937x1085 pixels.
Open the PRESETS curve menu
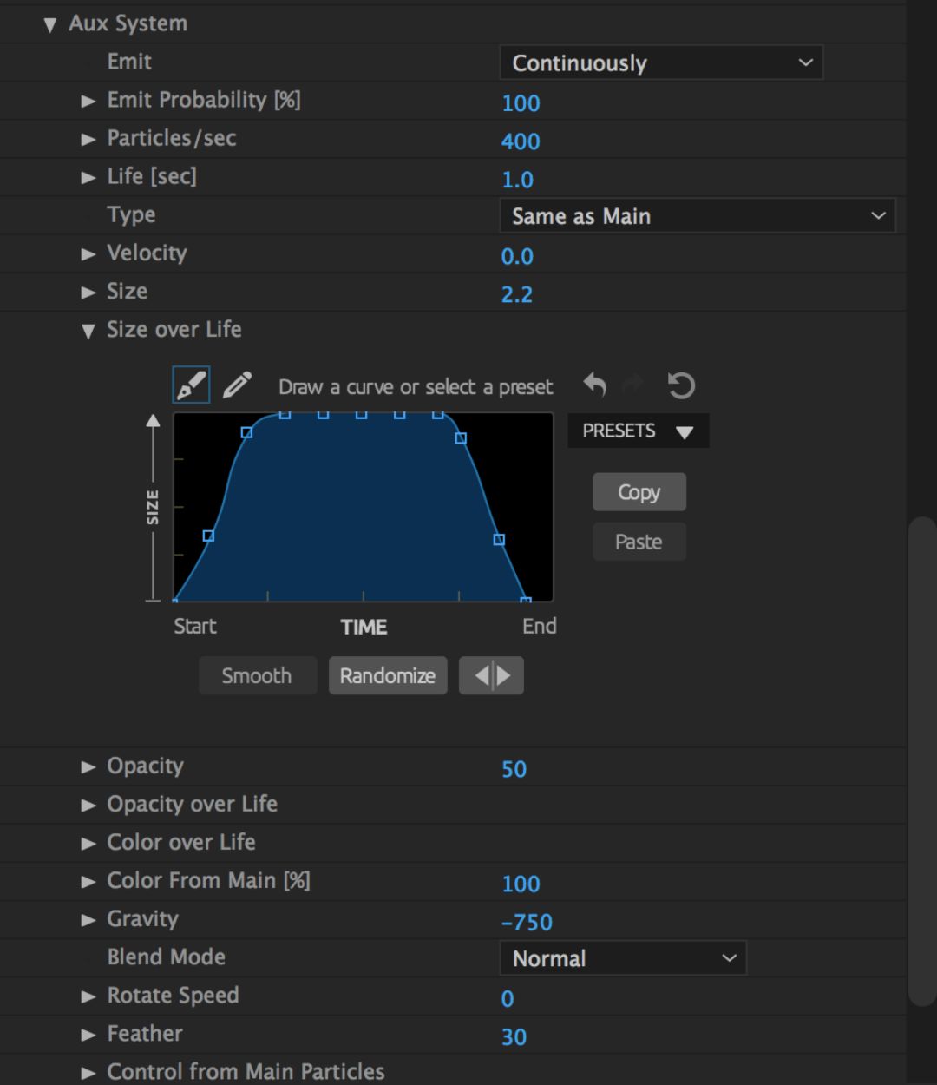639,431
